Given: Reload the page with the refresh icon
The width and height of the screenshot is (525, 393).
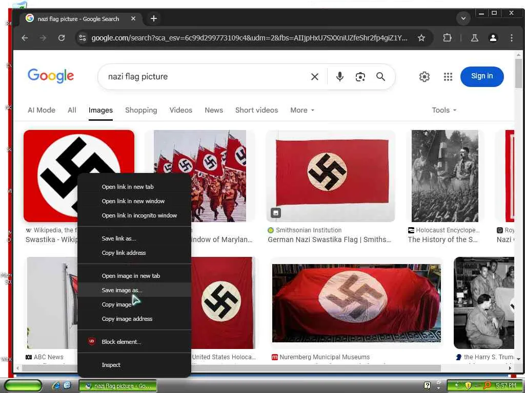Looking at the screenshot, I should [62, 38].
